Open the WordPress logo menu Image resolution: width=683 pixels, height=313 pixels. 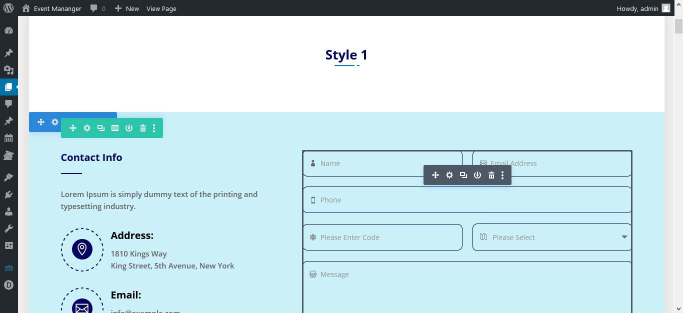coord(8,8)
